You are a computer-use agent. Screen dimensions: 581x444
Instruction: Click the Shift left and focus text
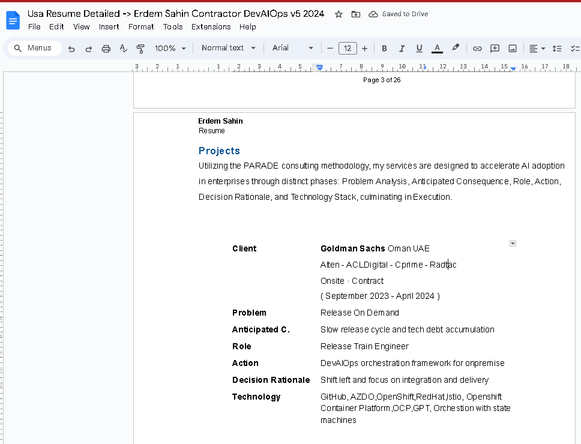click(x=405, y=380)
